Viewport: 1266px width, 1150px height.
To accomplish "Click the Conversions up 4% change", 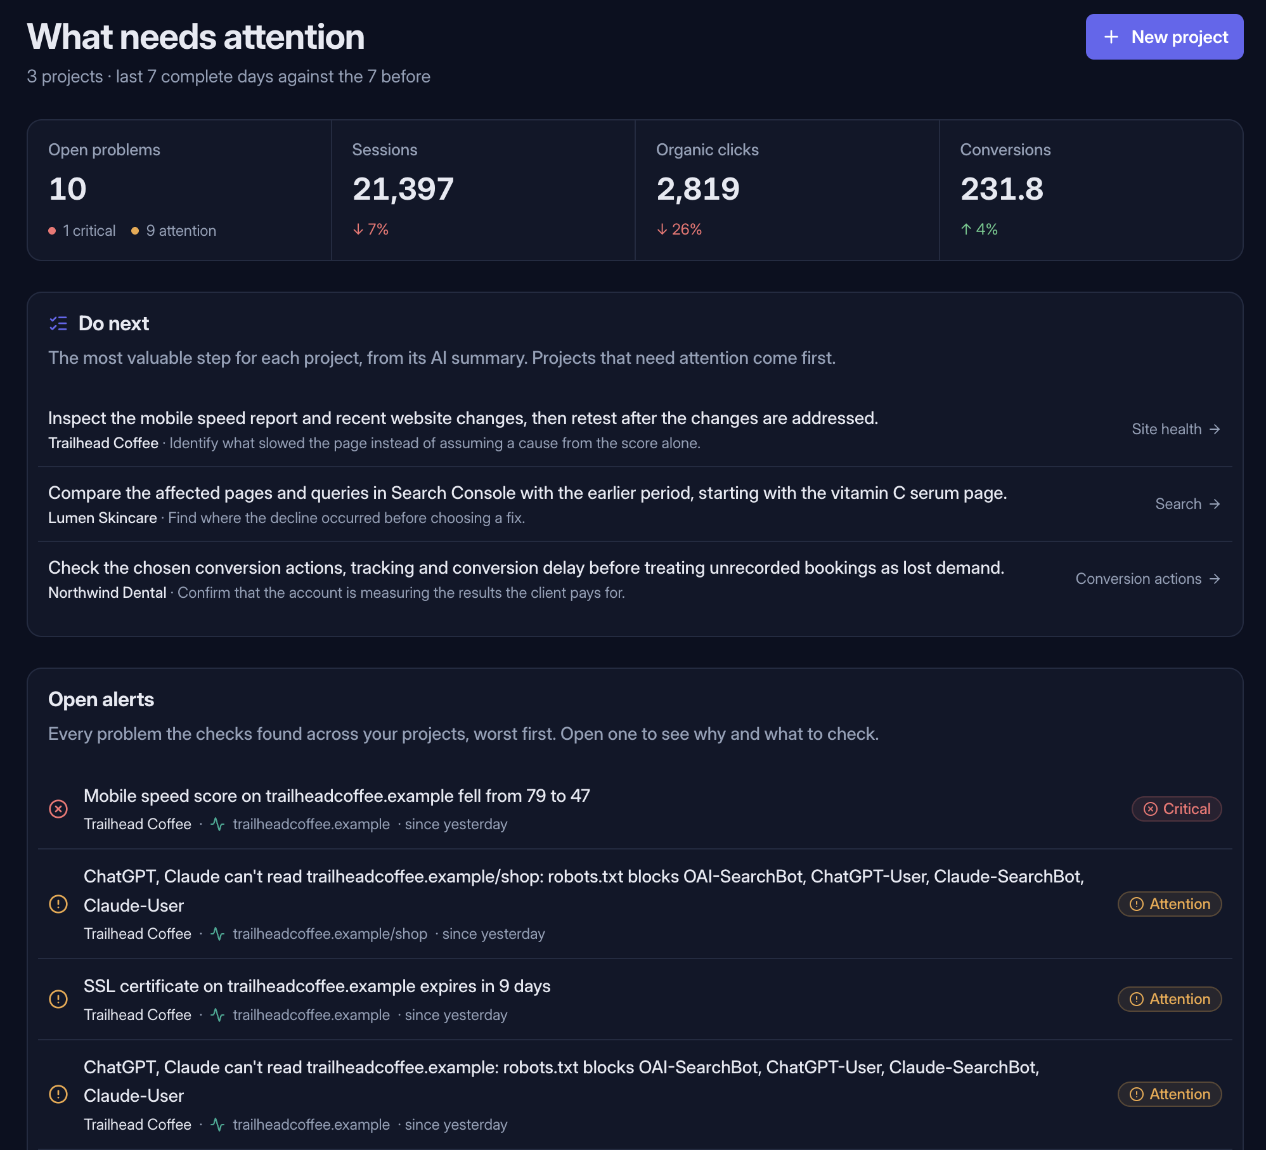I will click(979, 229).
